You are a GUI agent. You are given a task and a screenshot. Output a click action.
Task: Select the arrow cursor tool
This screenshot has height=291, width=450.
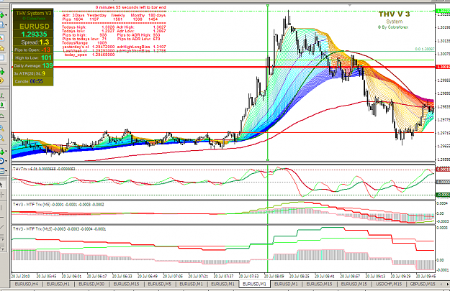point(1,185)
